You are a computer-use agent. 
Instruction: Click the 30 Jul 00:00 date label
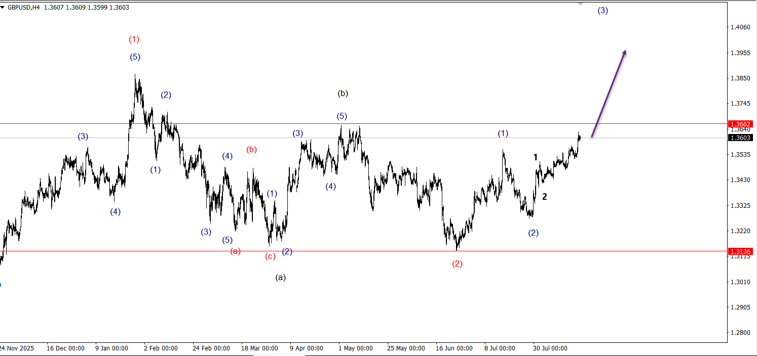[x=550, y=348]
